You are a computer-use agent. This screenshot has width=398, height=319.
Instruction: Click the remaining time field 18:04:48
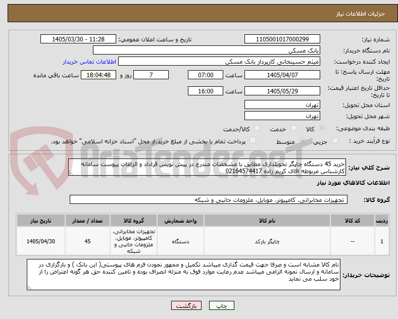98,75
